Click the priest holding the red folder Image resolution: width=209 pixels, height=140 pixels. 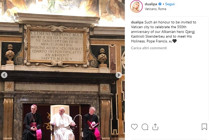(x=91, y=123)
